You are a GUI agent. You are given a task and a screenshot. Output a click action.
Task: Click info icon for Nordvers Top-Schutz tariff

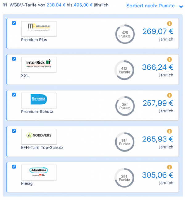(170, 131)
